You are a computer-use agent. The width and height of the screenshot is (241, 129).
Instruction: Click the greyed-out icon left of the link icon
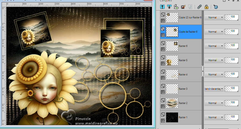pos(190,7)
